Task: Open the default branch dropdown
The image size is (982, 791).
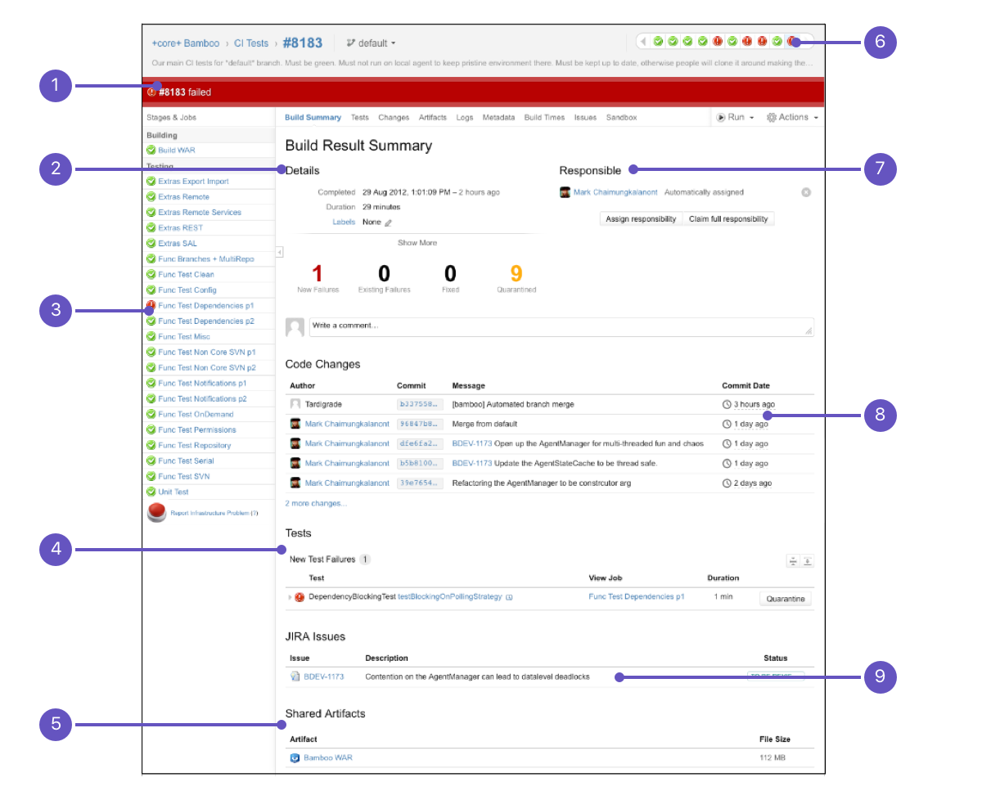Action: point(372,43)
